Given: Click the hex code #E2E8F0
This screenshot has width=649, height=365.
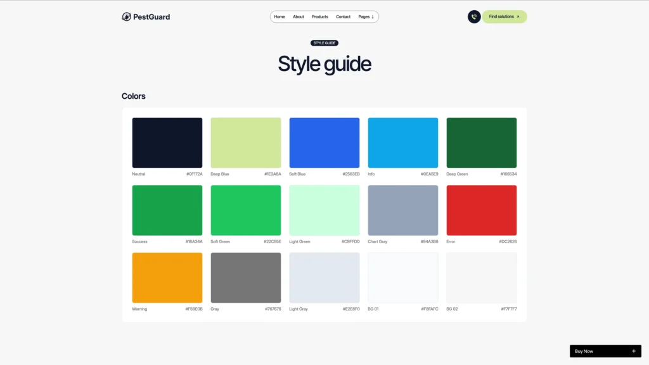Looking at the screenshot, I should coord(351,309).
